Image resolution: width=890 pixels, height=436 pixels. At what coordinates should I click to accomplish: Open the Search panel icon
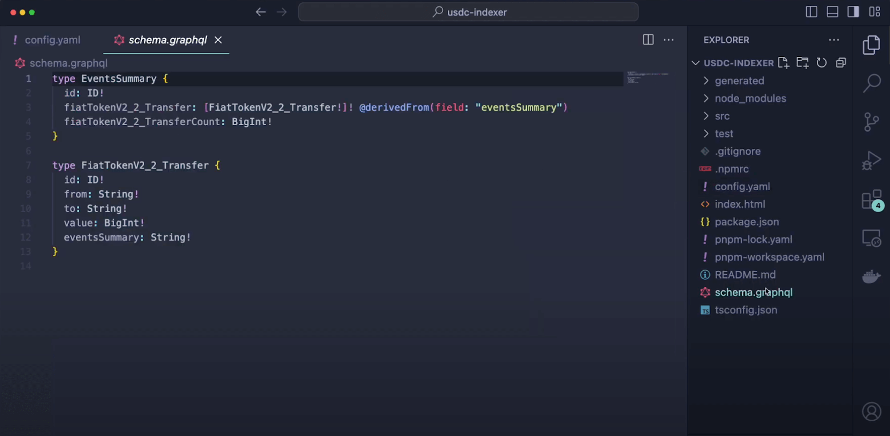click(872, 84)
